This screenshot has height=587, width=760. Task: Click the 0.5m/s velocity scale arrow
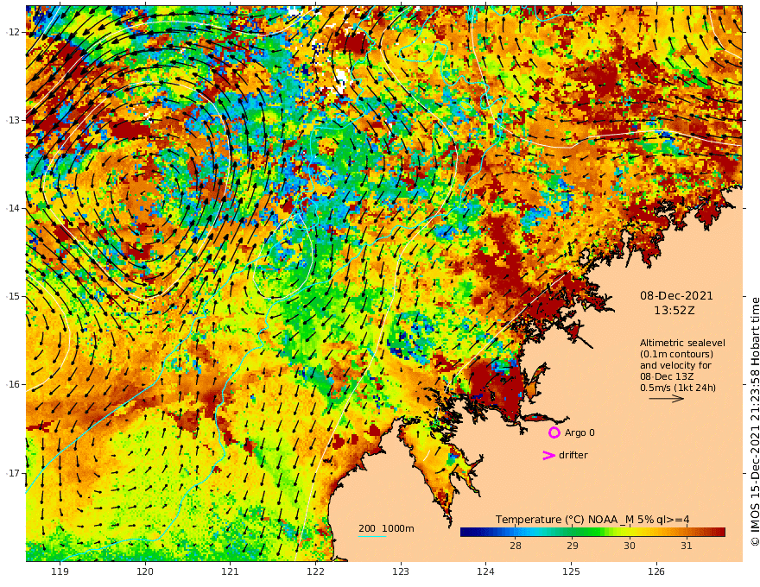click(x=666, y=399)
